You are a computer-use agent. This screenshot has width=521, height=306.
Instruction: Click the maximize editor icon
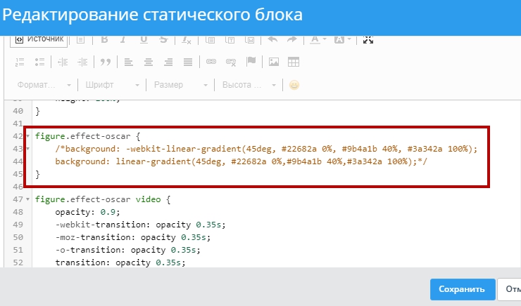click(368, 39)
